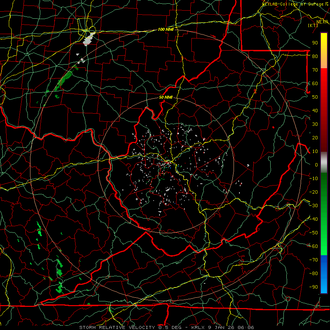This screenshot has height=330, width=330.
Task: Select the -90 value on velocity scale
Action: [x=313, y=287]
